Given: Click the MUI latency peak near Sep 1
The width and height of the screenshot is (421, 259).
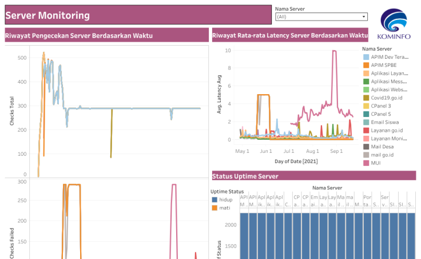Looking at the screenshot, I should tap(334, 51).
